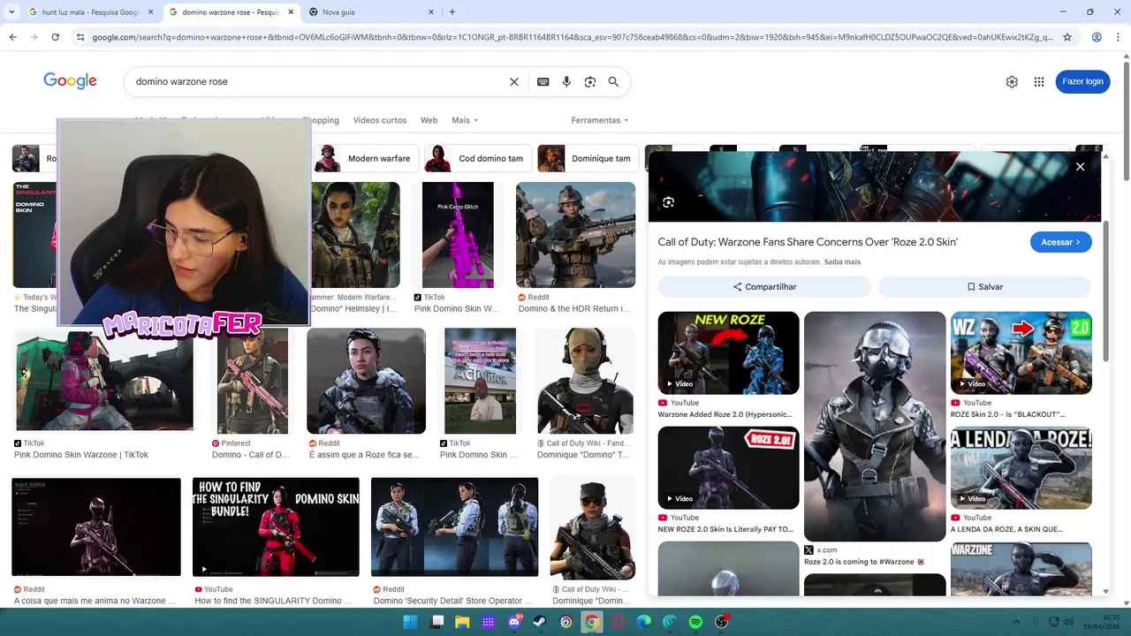Viewport: 1131px width, 636px height.
Task: Show hidden system tray icons
Action: tap(1016, 622)
